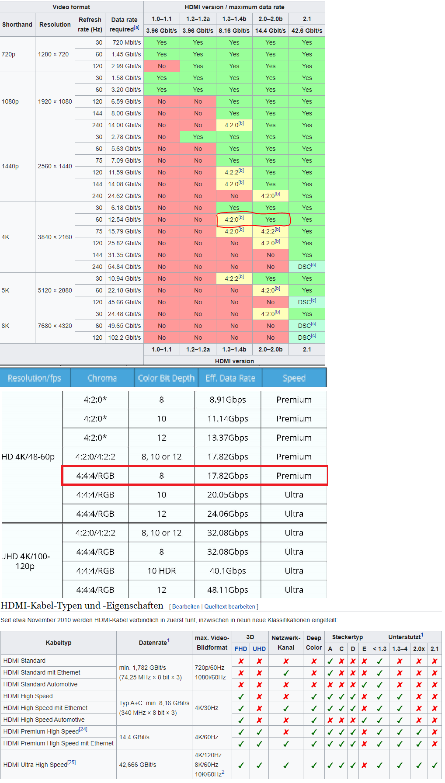Click the 48.11Gbps data rate cell
Viewport: 445px width, 783px height.
[x=228, y=590]
